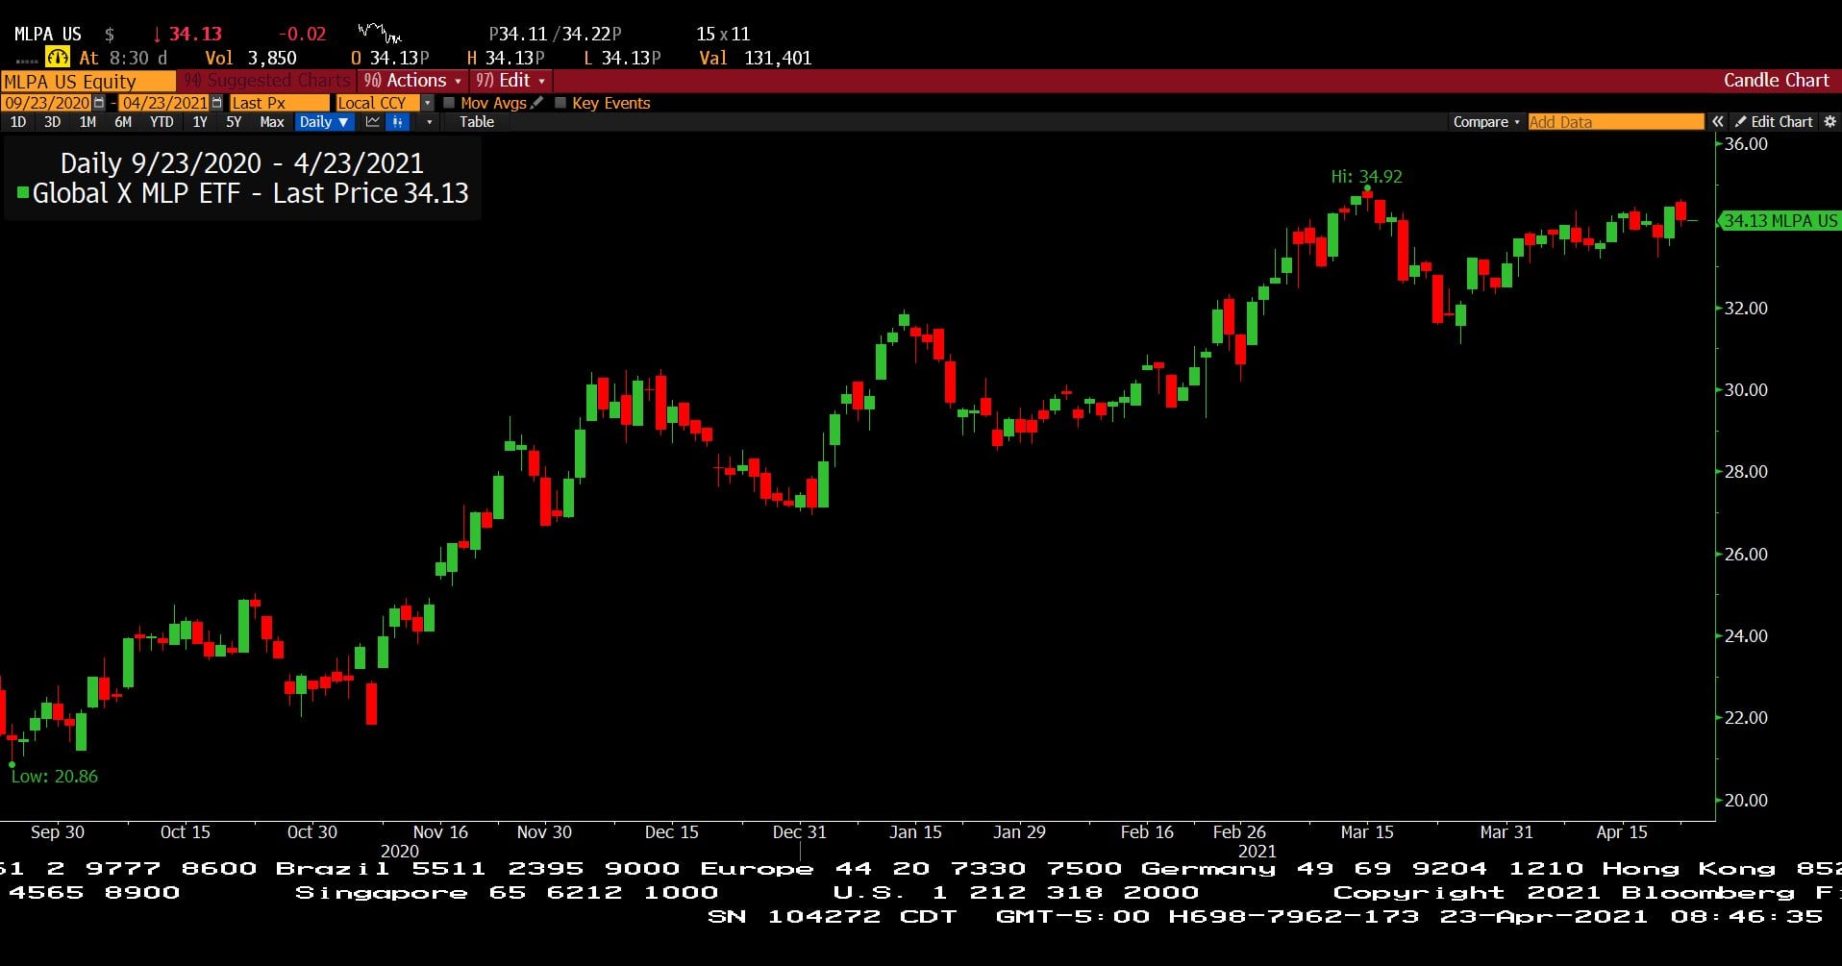Click the Edit Chart button
The height and width of the screenshot is (966, 1842).
pyautogui.click(x=1775, y=122)
